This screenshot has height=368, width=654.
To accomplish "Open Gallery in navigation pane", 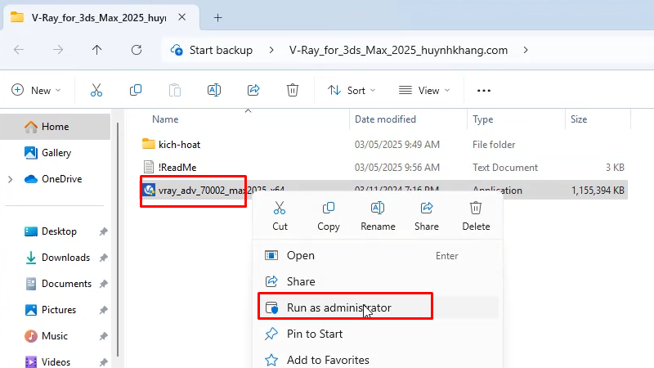I will 56,153.
